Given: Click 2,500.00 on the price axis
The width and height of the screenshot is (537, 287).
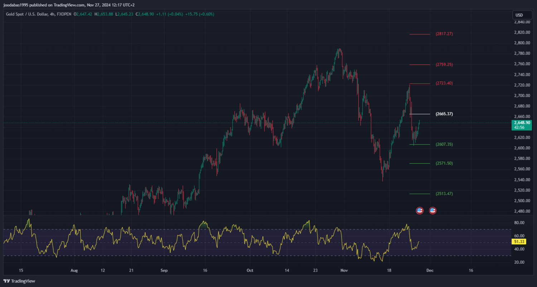Looking at the screenshot, I should click(x=522, y=201).
